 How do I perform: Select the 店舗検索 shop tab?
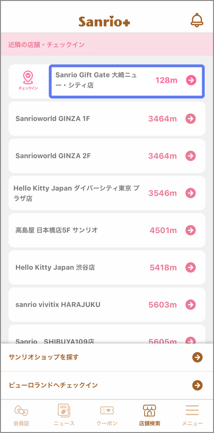coord(150,414)
